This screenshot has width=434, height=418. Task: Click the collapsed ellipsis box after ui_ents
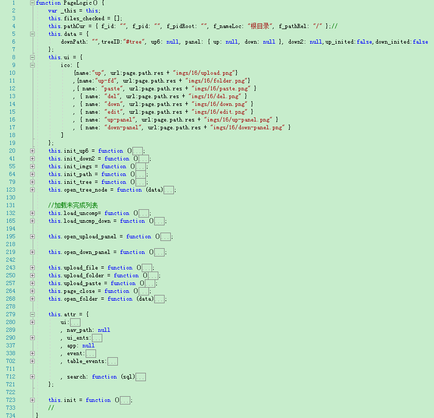click(x=97, y=338)
